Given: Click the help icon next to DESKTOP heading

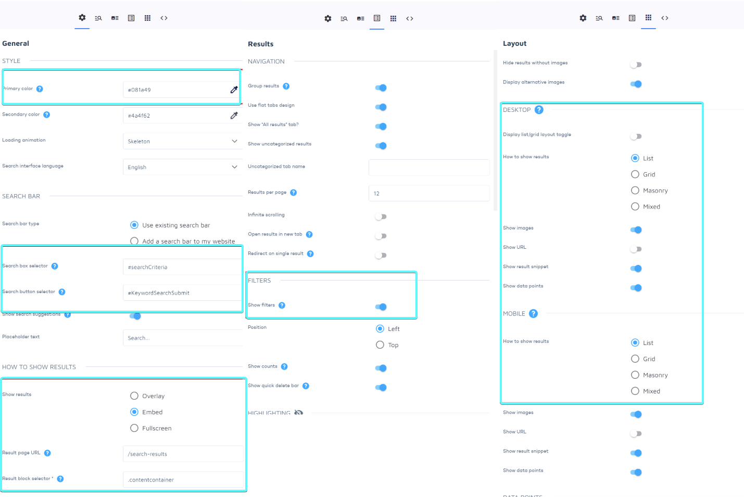Looking at the screenshot, I should tap(539, 110).
